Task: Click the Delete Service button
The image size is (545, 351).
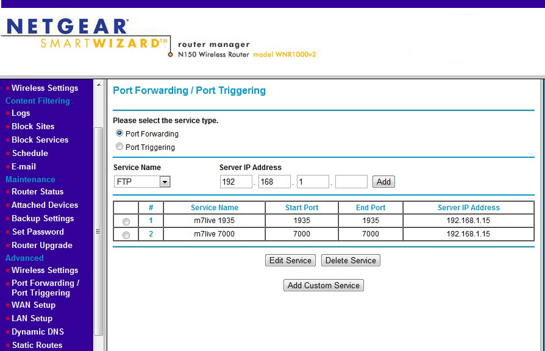Action: (x=351, y=260)
